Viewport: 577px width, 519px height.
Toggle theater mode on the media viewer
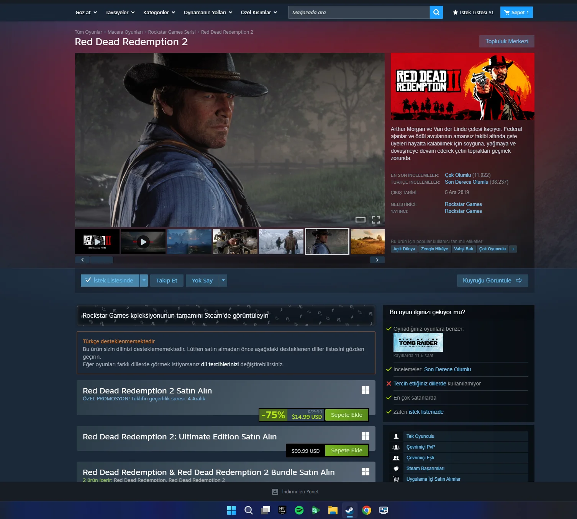click(361, 220)
